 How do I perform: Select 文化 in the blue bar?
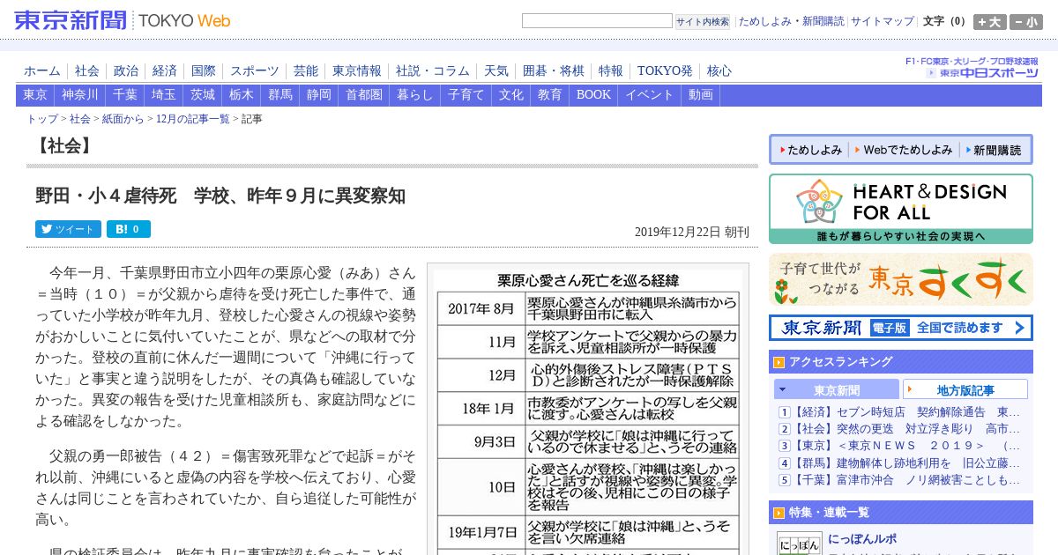tap(511, 95)
